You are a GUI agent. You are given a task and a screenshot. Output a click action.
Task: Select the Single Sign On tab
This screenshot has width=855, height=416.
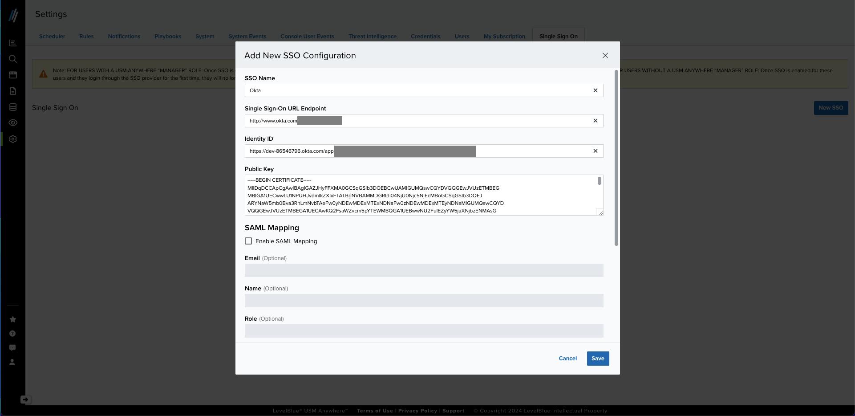tap(559, 37)
